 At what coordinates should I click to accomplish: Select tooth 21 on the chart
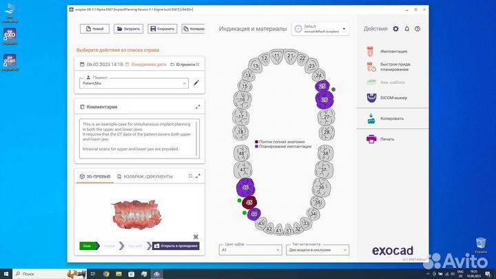coord(290,56)
